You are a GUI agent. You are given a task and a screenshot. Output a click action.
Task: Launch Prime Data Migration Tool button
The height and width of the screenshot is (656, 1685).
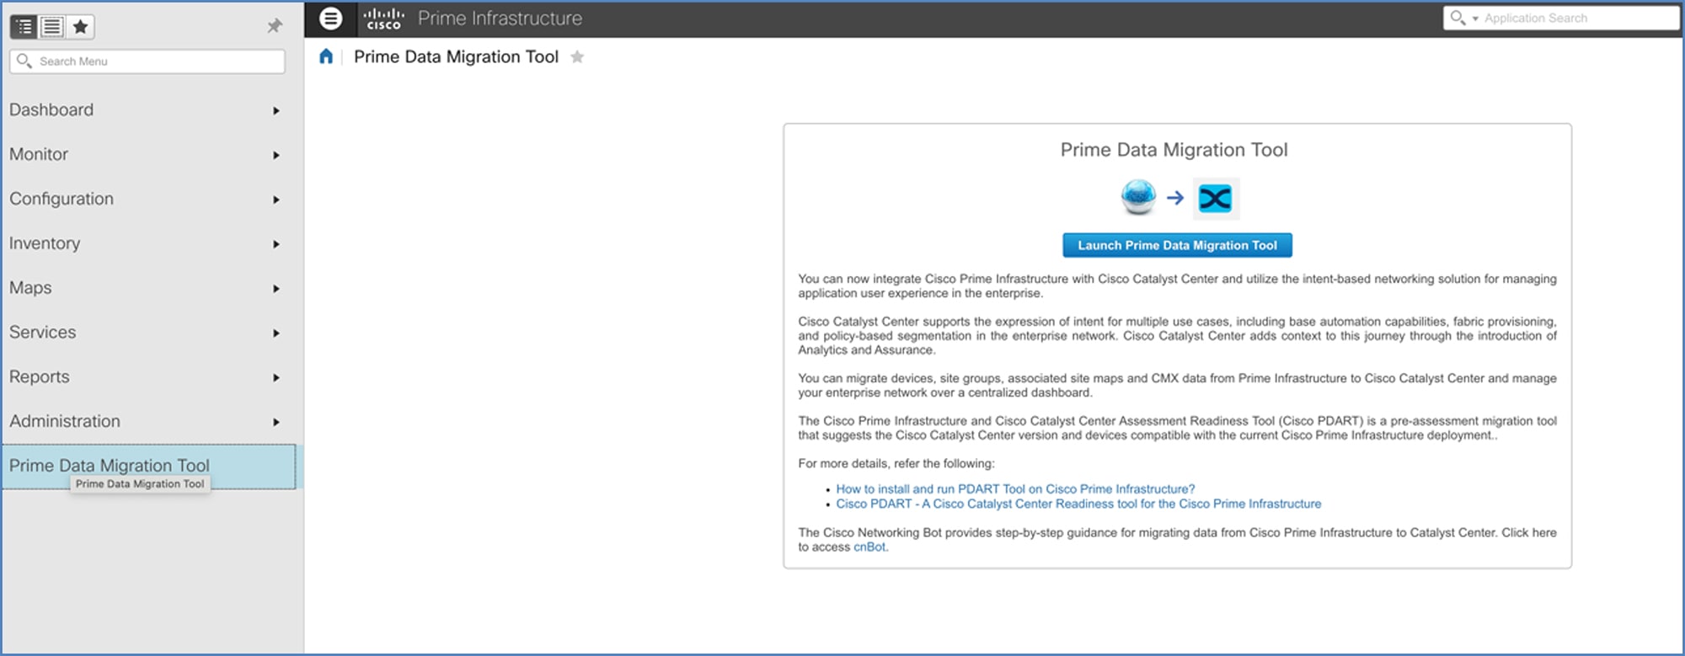(1177, 245)
